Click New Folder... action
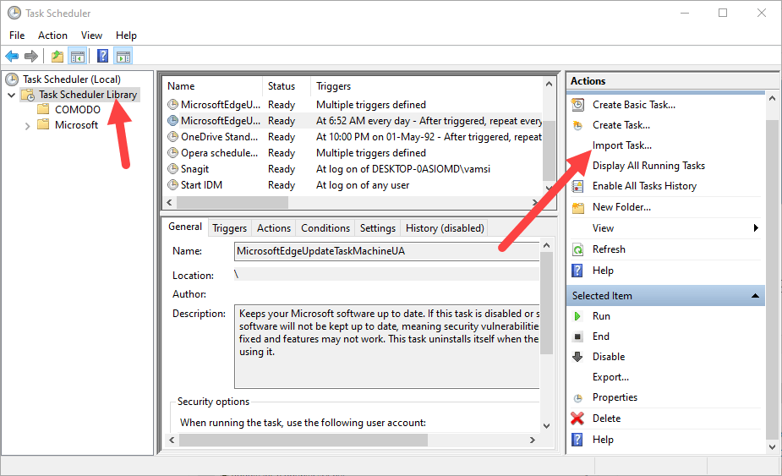Image resolution: width=782 pixels, height=476 pixels. [x=621, y=207]
